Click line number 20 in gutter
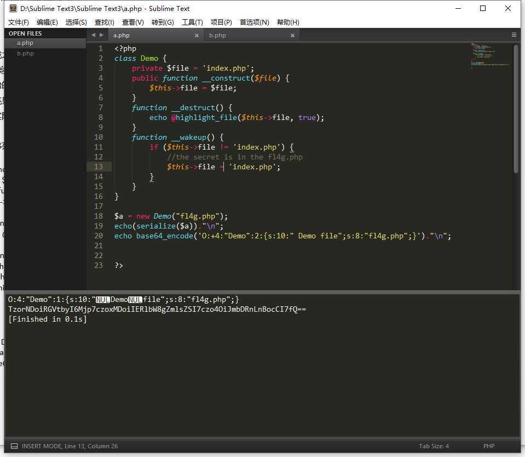Viewport: 525px width, 457px height. tap(99, 236)
